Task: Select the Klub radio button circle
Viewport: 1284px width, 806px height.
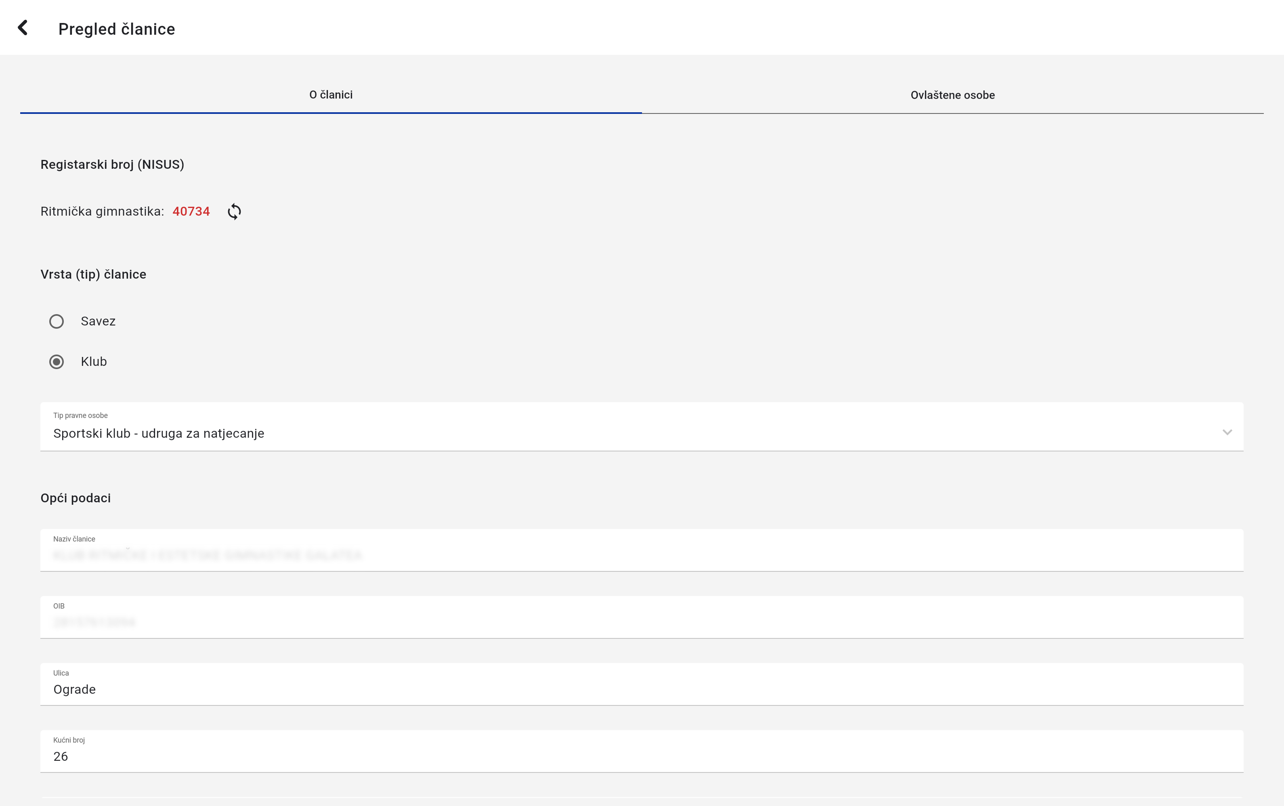Action: coord(57,362)
